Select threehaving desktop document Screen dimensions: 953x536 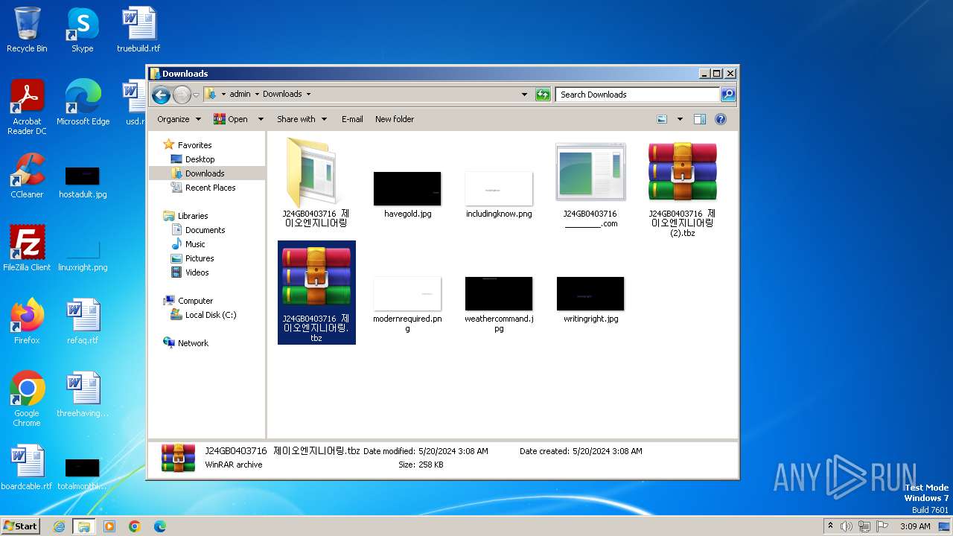coord(83,395)
